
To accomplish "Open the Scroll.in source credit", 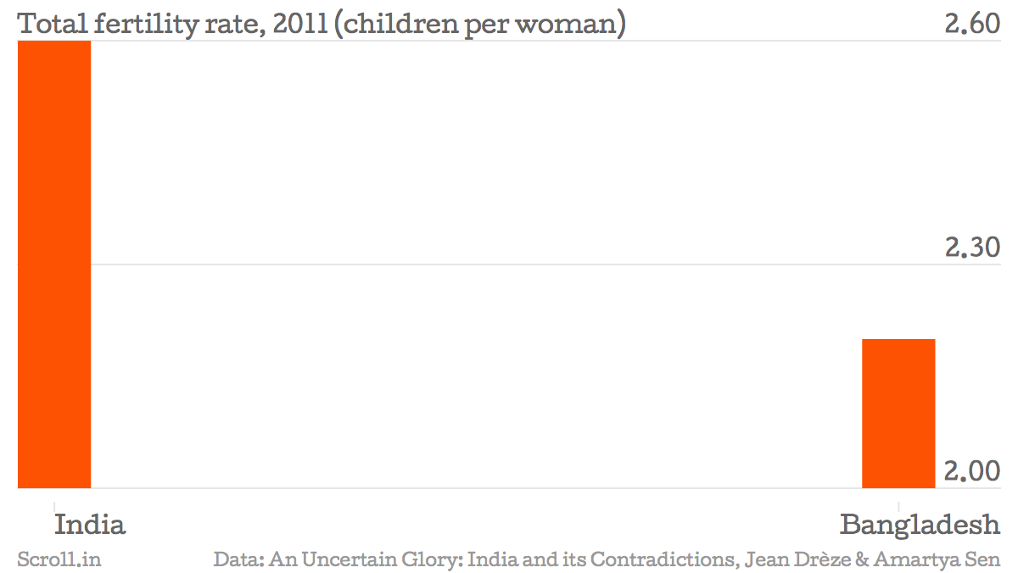I will tap(59, 559).
